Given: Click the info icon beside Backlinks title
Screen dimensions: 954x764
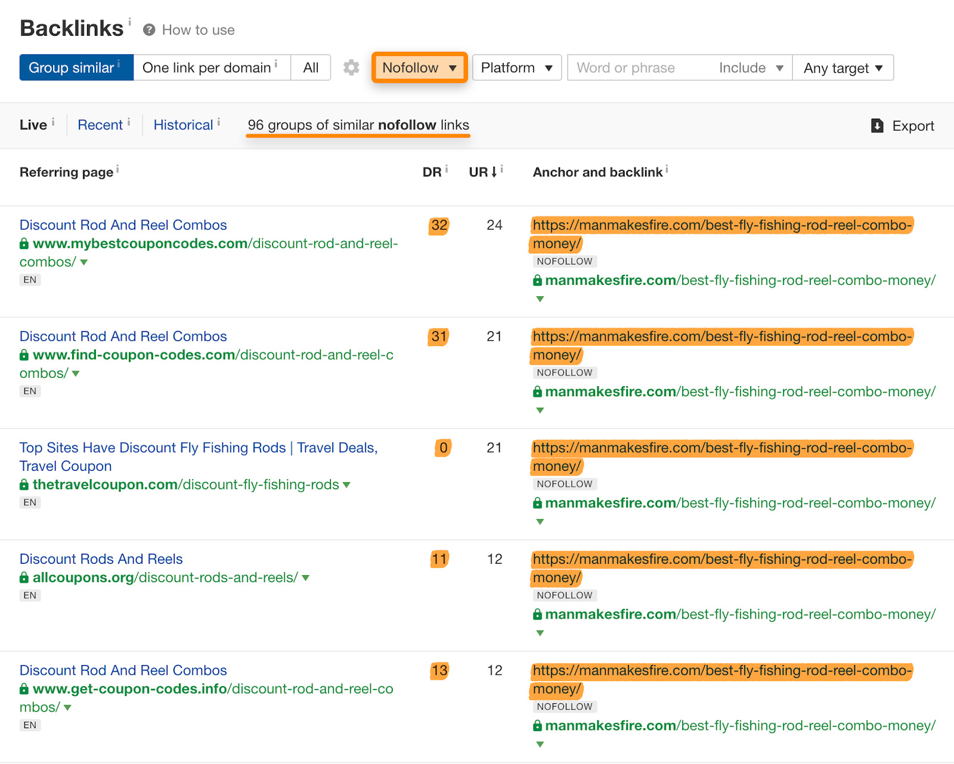Looking at the screenshot, I should tap(129, 21).
